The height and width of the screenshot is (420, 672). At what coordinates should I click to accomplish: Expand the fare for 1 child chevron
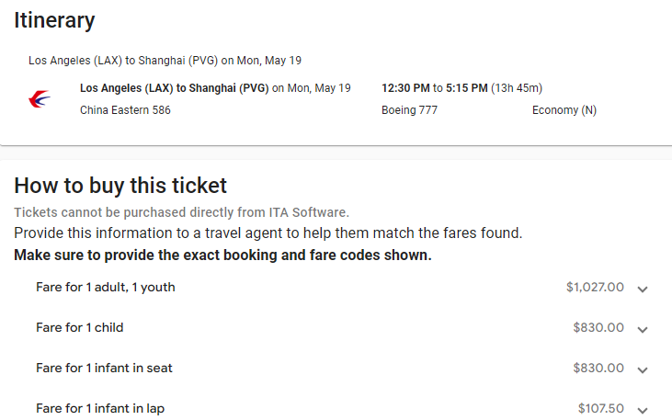tap(643, 329)
